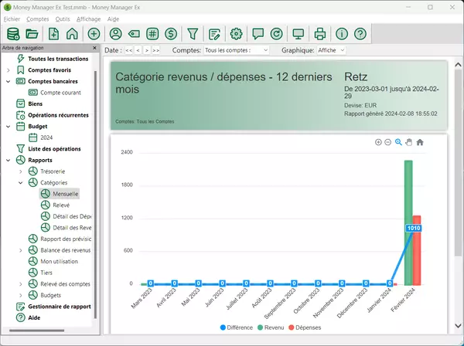Toggle Dépenses series in chart legend
The height and width of the screenshot is (346, 464).
(x=307, y=327)
